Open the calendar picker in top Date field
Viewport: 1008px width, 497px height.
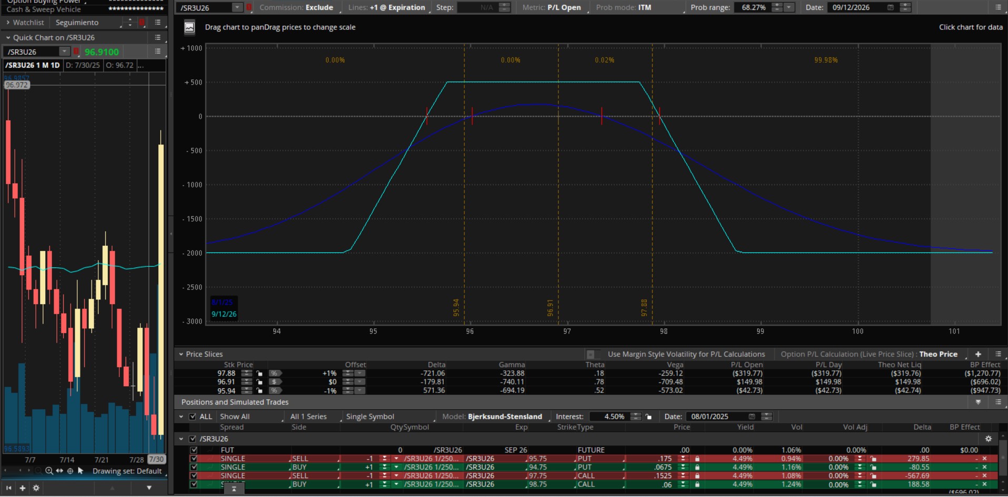(x=890, y=7)
